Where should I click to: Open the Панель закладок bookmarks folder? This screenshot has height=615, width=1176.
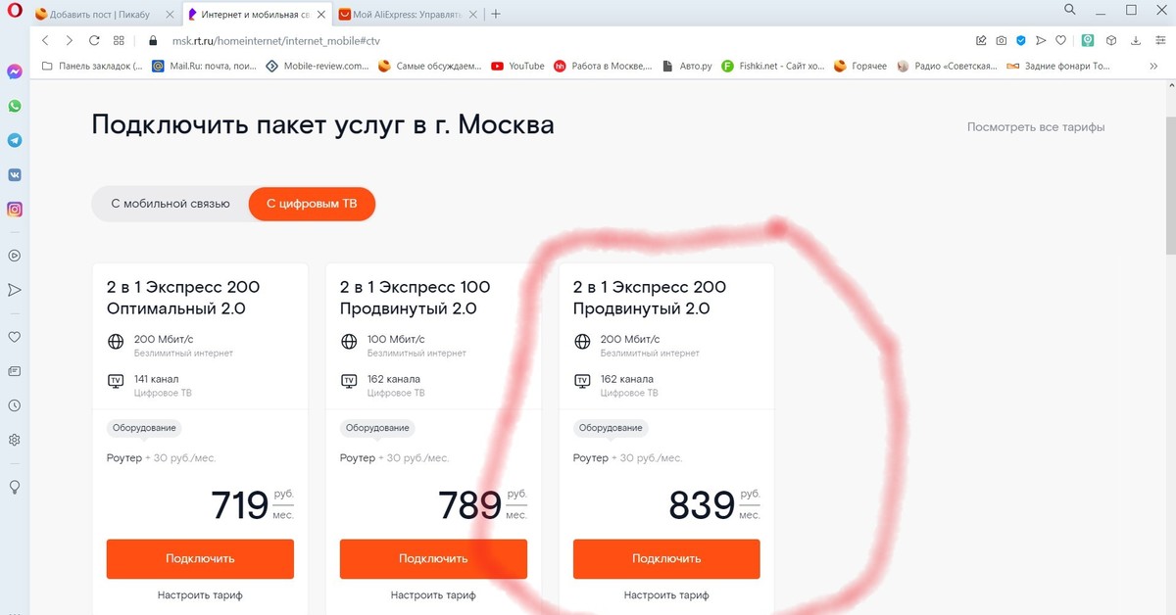click(x=93, y=66)
